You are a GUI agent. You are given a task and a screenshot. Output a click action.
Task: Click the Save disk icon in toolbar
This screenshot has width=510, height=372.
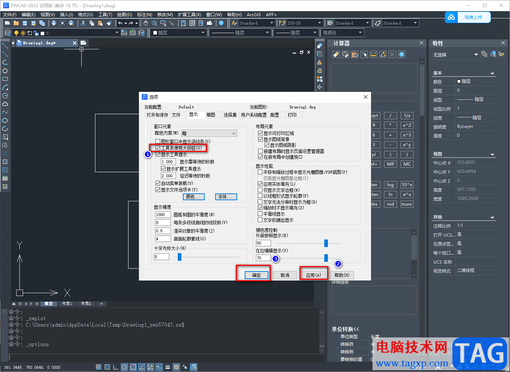pos(25,23)
